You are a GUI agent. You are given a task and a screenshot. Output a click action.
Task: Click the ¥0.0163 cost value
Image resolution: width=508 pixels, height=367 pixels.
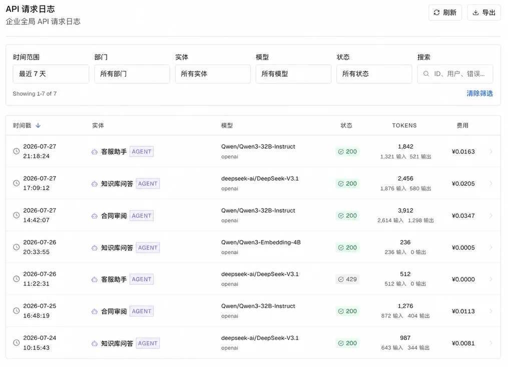(x=463, y=151)
